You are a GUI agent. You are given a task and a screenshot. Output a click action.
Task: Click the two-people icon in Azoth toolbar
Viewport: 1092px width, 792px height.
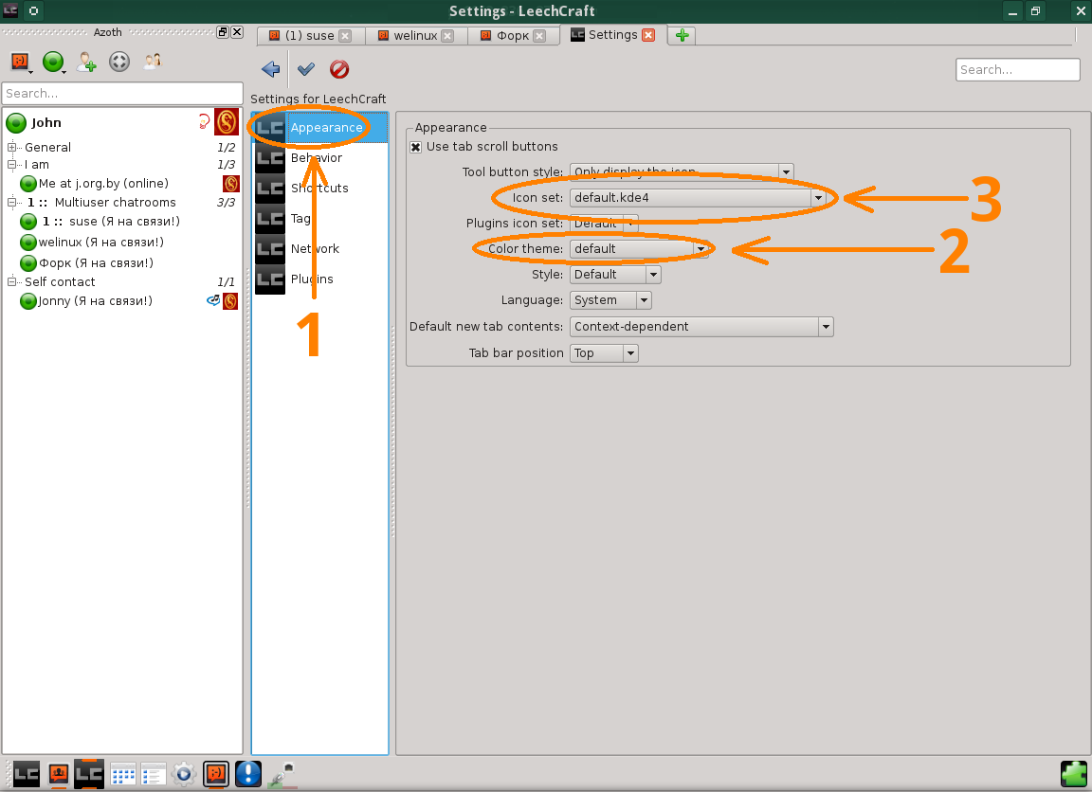point(153,62)
